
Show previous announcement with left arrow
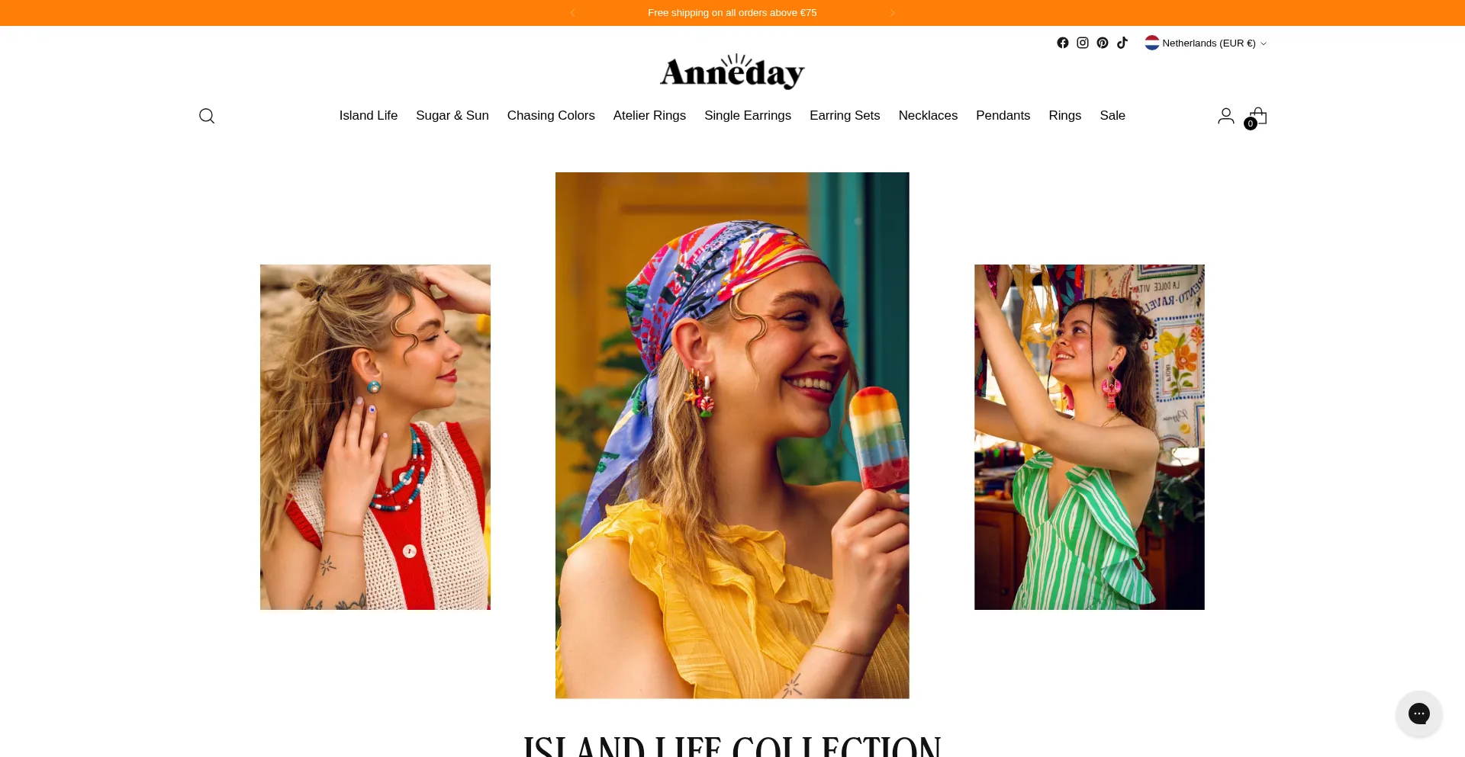(x=572, y=13)
